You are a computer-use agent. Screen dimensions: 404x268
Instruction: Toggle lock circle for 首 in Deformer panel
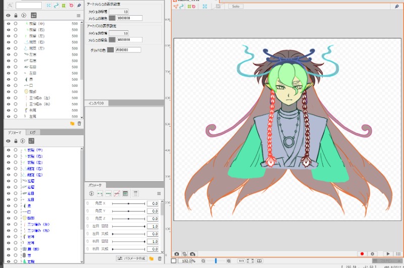(16, 255)
